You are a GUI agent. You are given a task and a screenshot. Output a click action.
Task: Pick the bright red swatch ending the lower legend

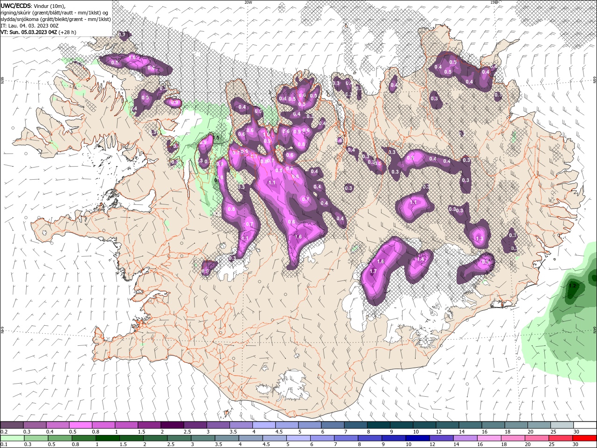coord(585,438)
